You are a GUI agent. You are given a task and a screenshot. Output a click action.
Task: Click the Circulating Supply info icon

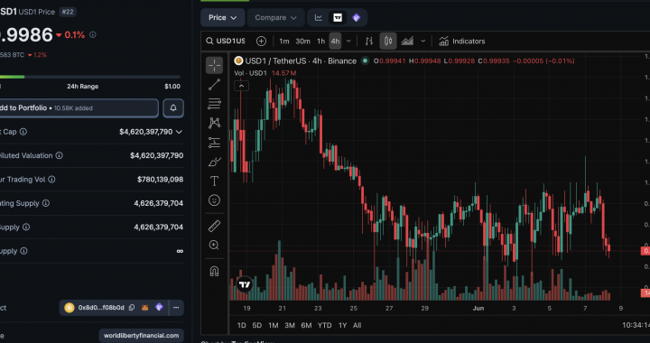click(x=46, y=203)
